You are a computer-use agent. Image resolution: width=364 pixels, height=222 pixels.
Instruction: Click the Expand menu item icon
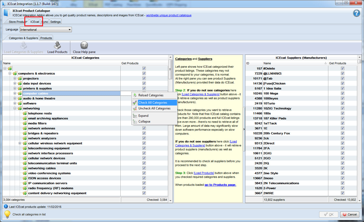coord(135,116)
